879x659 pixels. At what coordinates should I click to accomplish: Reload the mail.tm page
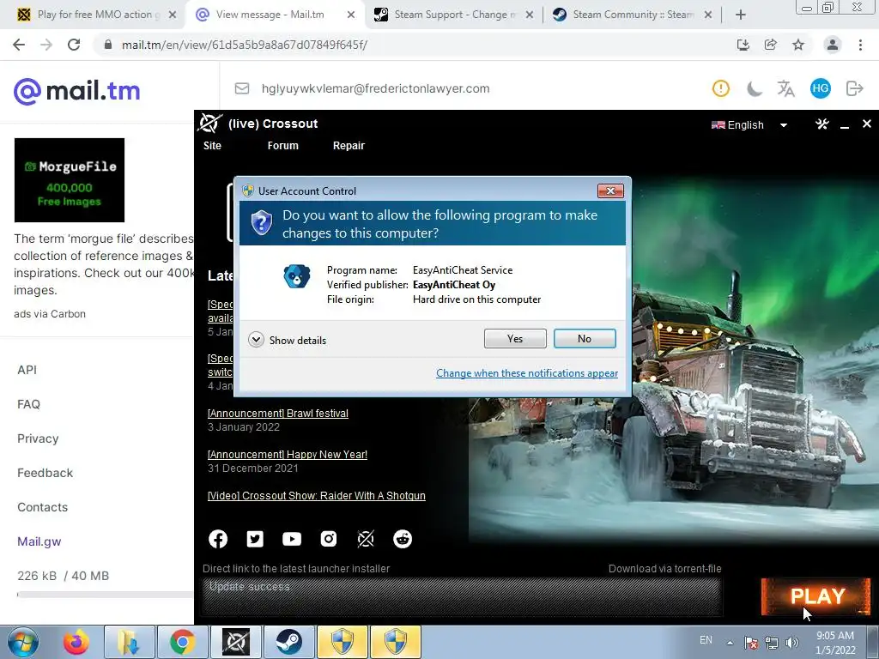click(74, 45)
